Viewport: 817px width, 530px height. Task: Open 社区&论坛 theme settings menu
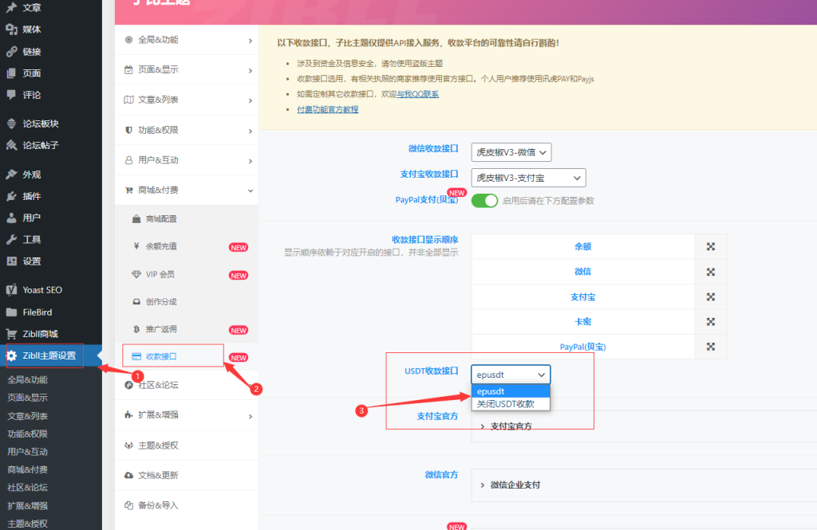click(187, 385)
